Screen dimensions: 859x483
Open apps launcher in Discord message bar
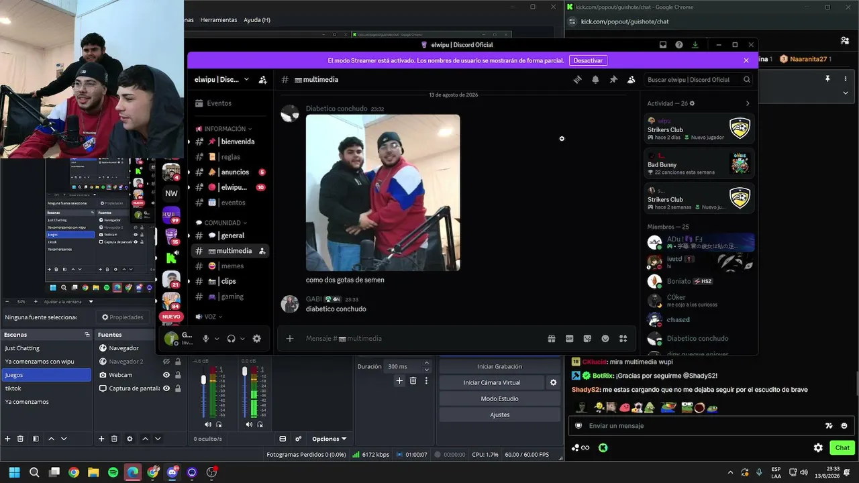tap(623, 339)
